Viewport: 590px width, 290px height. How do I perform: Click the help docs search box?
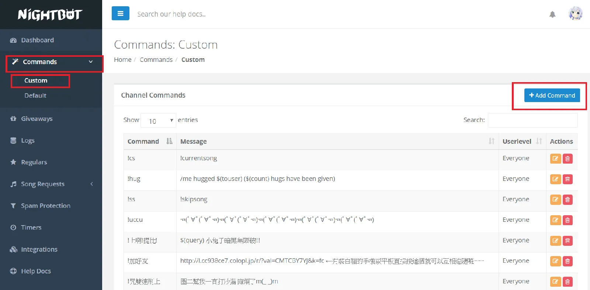(221, 14)
